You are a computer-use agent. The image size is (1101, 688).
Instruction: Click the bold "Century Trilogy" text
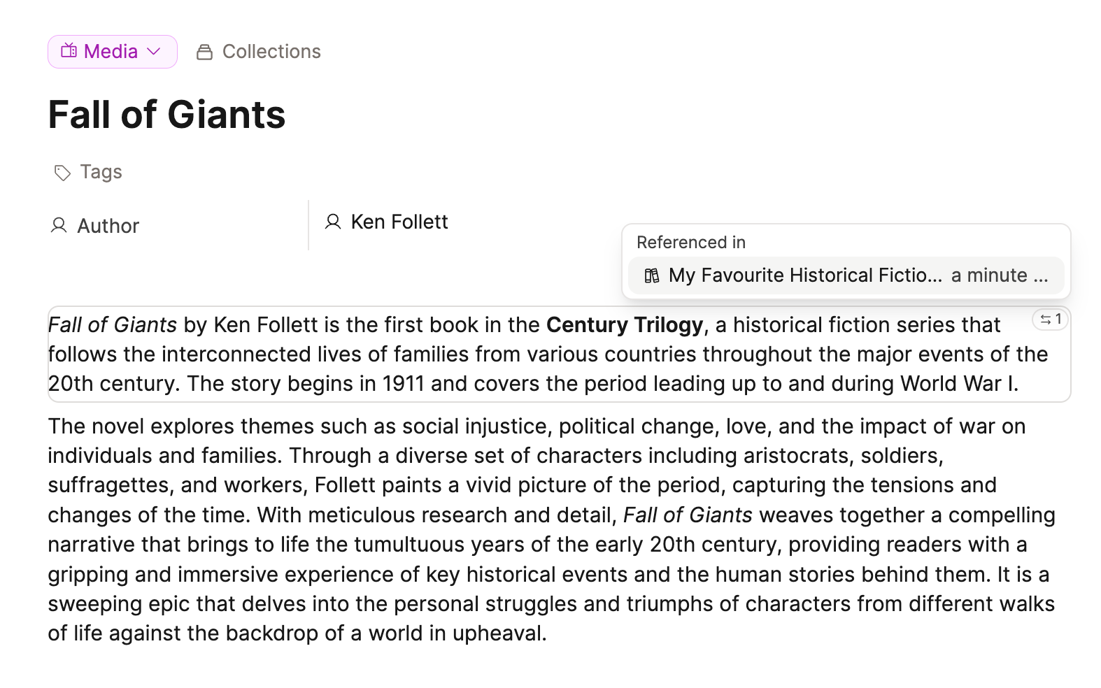[624, 325]
